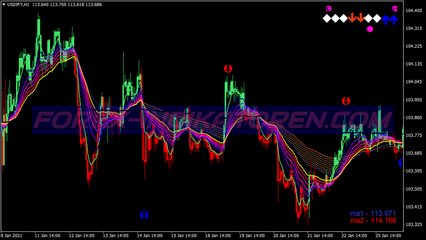Select red sell marker above 18 Jan candles
Image resolution: width=426 pixels, height=240 pixels.
(228, 68)
